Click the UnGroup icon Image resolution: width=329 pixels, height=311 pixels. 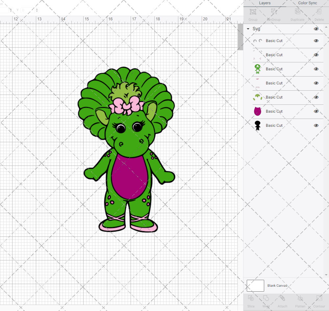pyautogui.click(x=274, y=12)
